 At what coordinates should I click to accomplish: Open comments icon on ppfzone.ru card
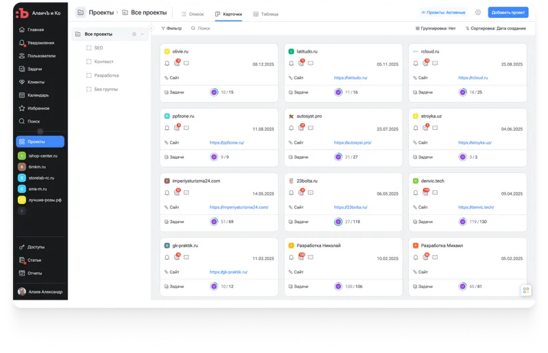coord(186,128)
